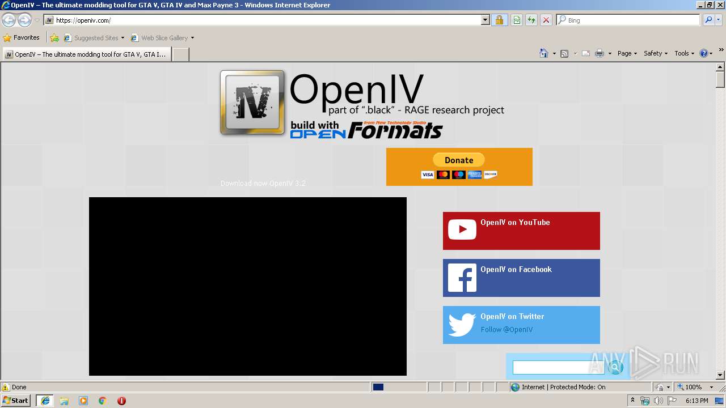
Task: Click the OpenFormats build-with logo
Action: 366,130
